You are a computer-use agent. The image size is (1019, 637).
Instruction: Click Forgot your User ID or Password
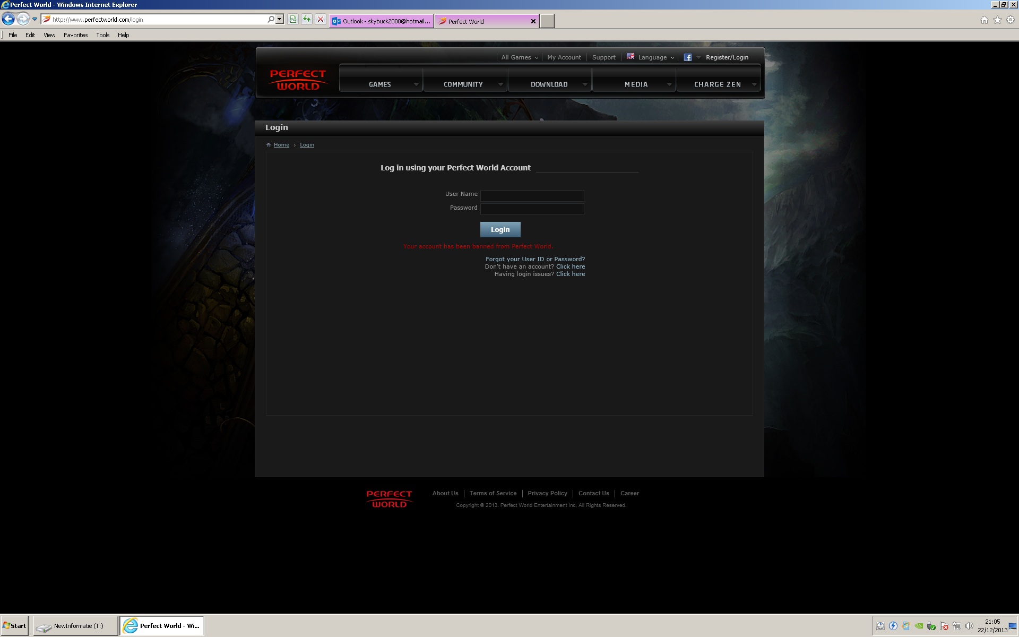click(x=535, y=259)
